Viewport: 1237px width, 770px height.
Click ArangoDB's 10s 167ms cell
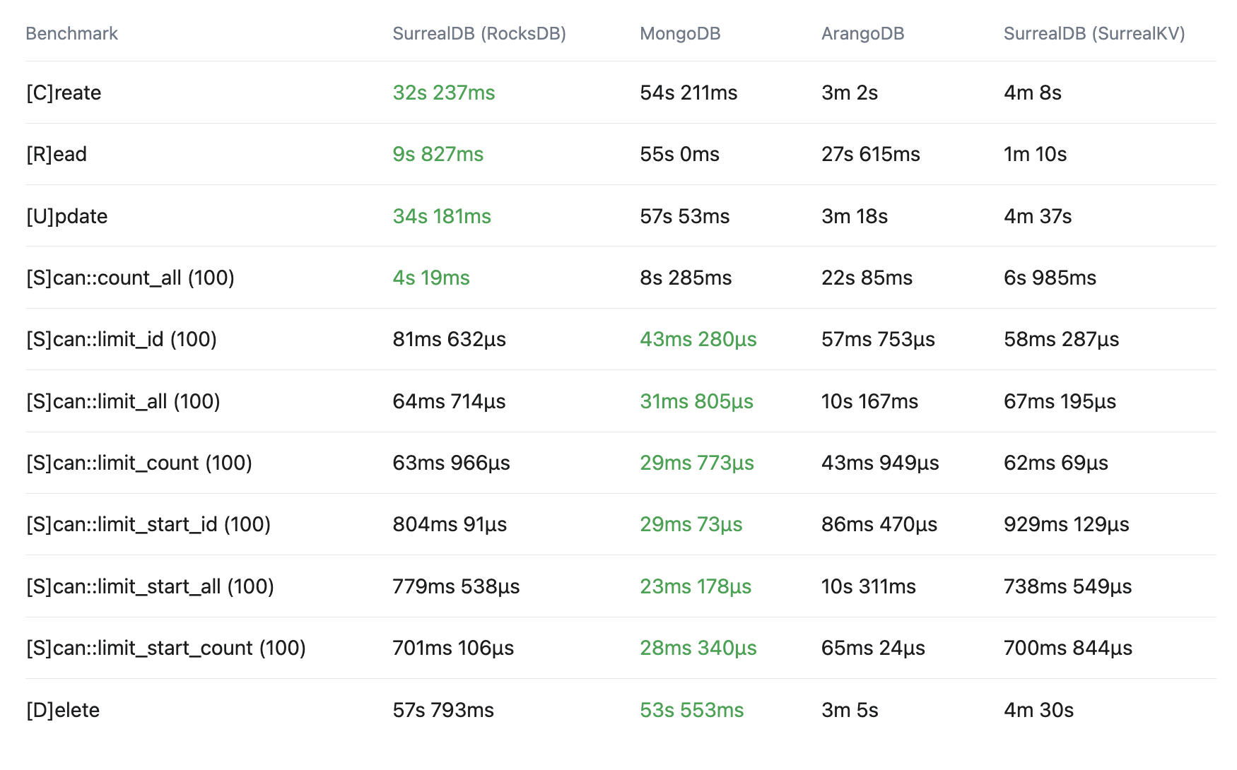click(869, 401)
